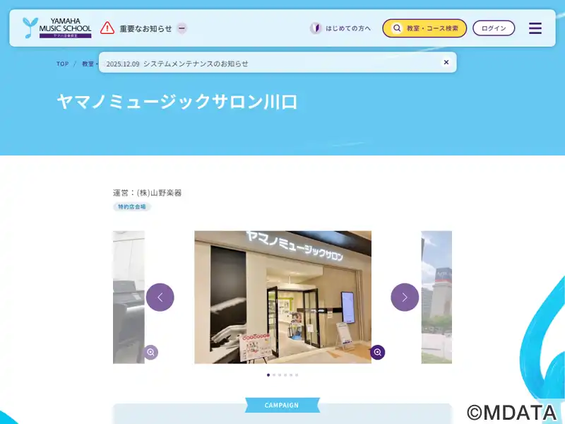Viewport: 565px width, 424px height.
Task: Click the magnifier icon in the search button
Action: (397, 28)
